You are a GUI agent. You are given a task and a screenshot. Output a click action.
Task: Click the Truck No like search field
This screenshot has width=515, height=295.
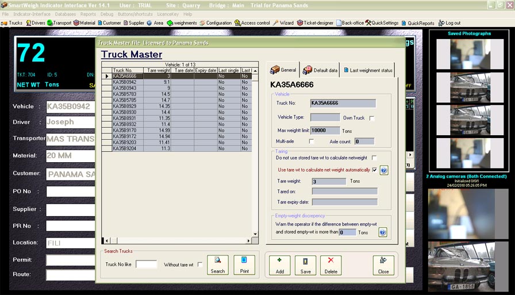(146, 265)
